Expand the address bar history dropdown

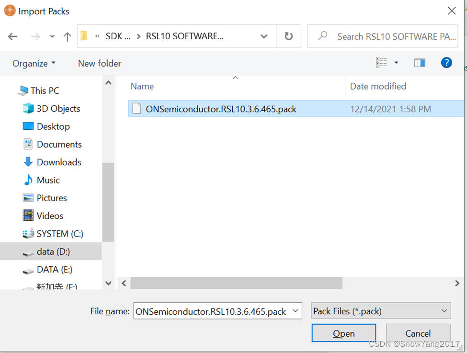(264, 36)
